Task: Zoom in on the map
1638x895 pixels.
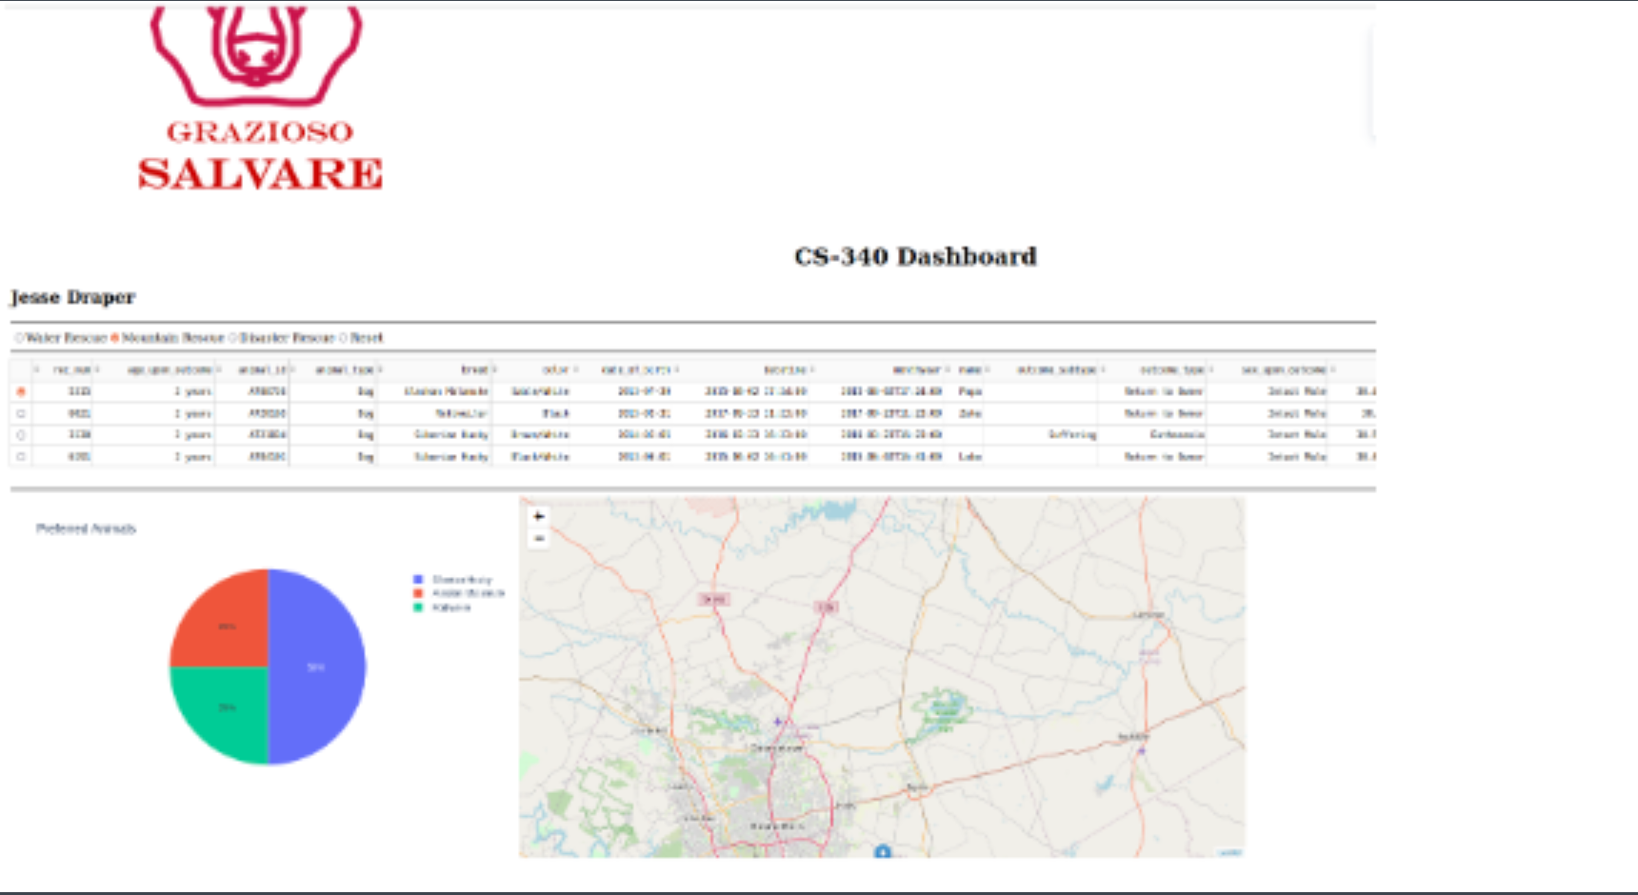Action: (539, 516)
